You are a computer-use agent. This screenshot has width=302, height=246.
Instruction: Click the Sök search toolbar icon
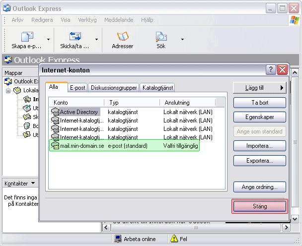point(161,37)
